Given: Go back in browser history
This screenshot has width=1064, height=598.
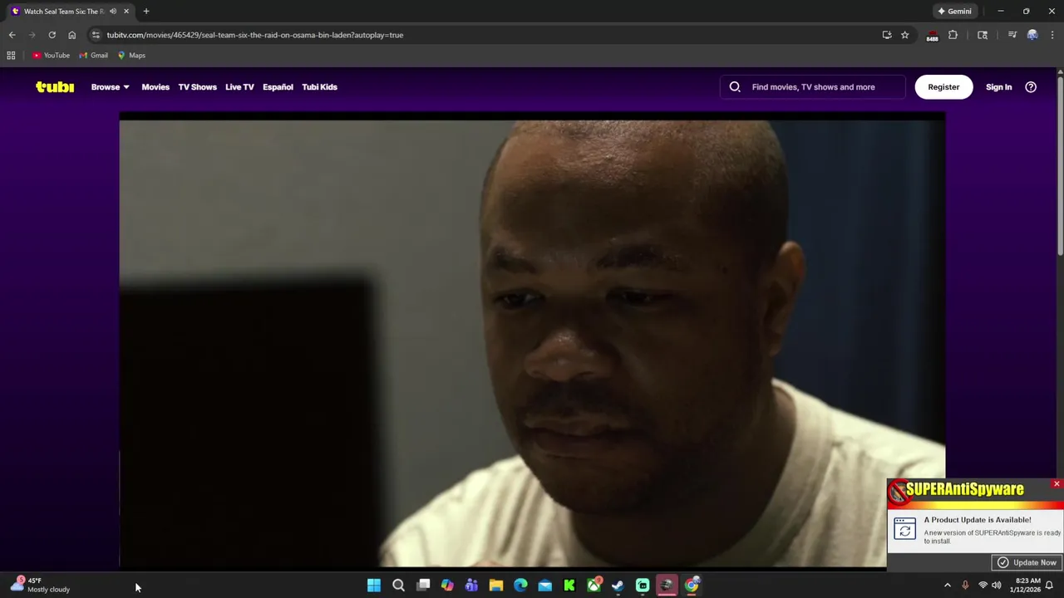Looking at the screenshot, I should 12,35.
